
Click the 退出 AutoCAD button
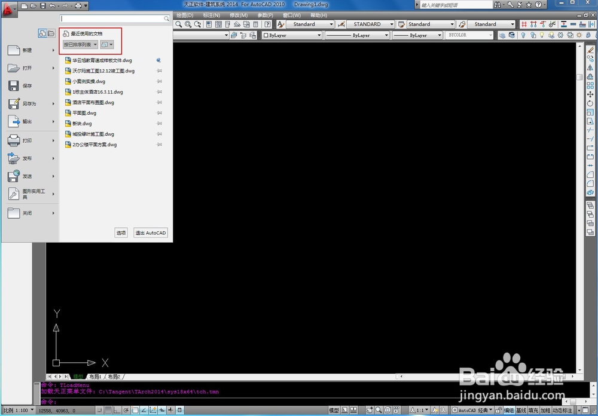[x=151, y=233]
